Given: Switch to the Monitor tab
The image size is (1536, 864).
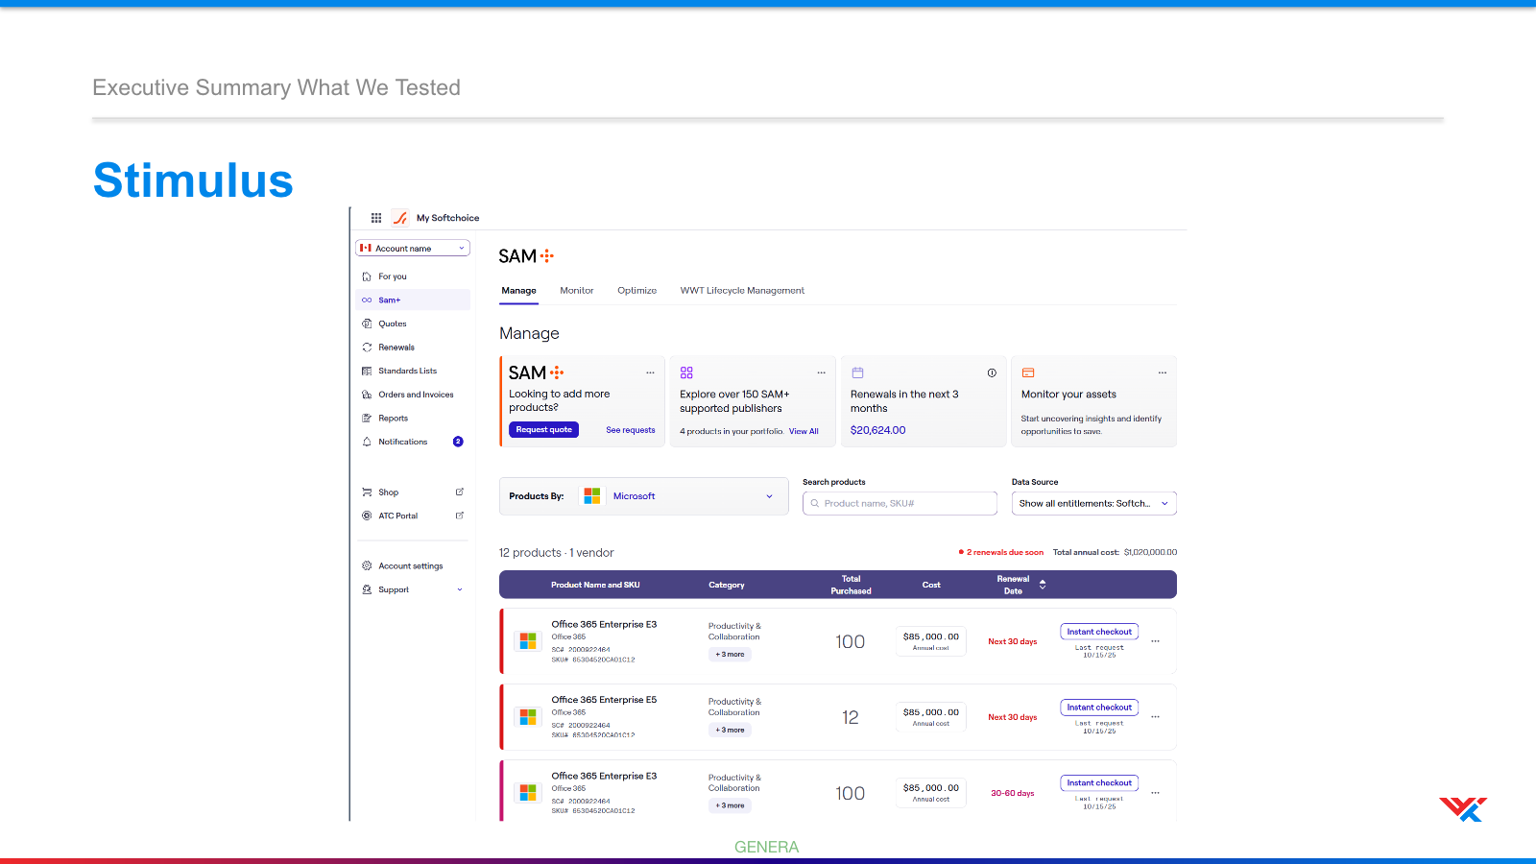Looking at the screenshot, I should [577, 291].
